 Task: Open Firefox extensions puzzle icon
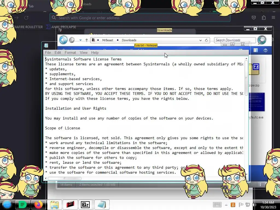(x=264, y=17)
